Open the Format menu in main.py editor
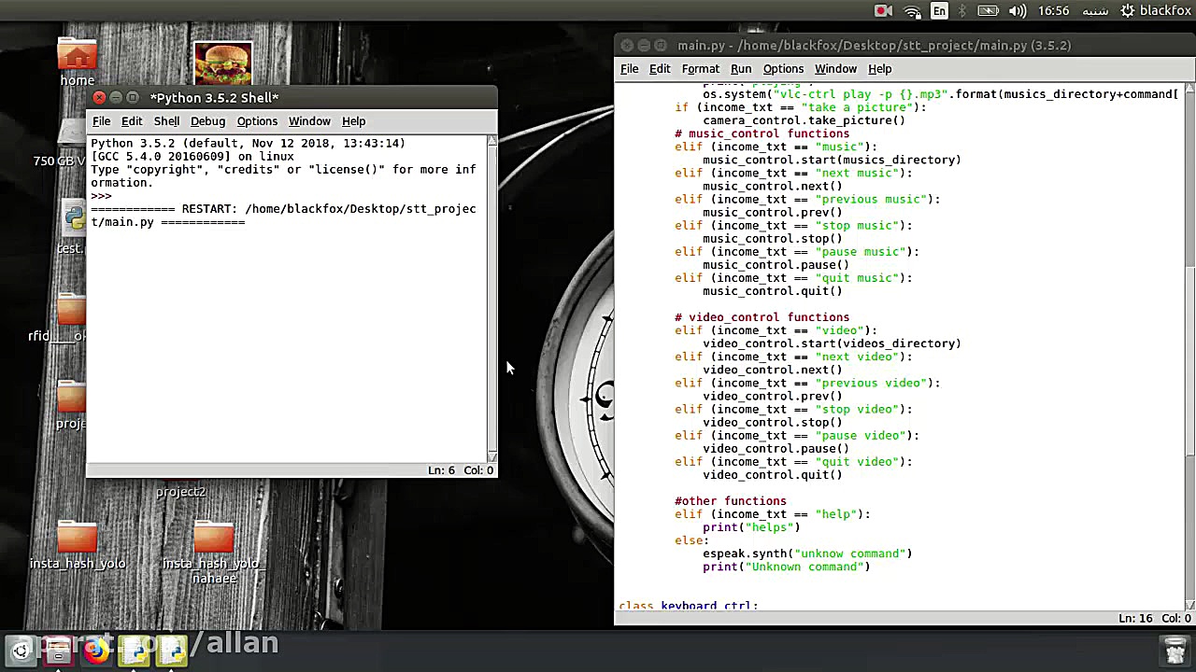 (x=700, y=69)
